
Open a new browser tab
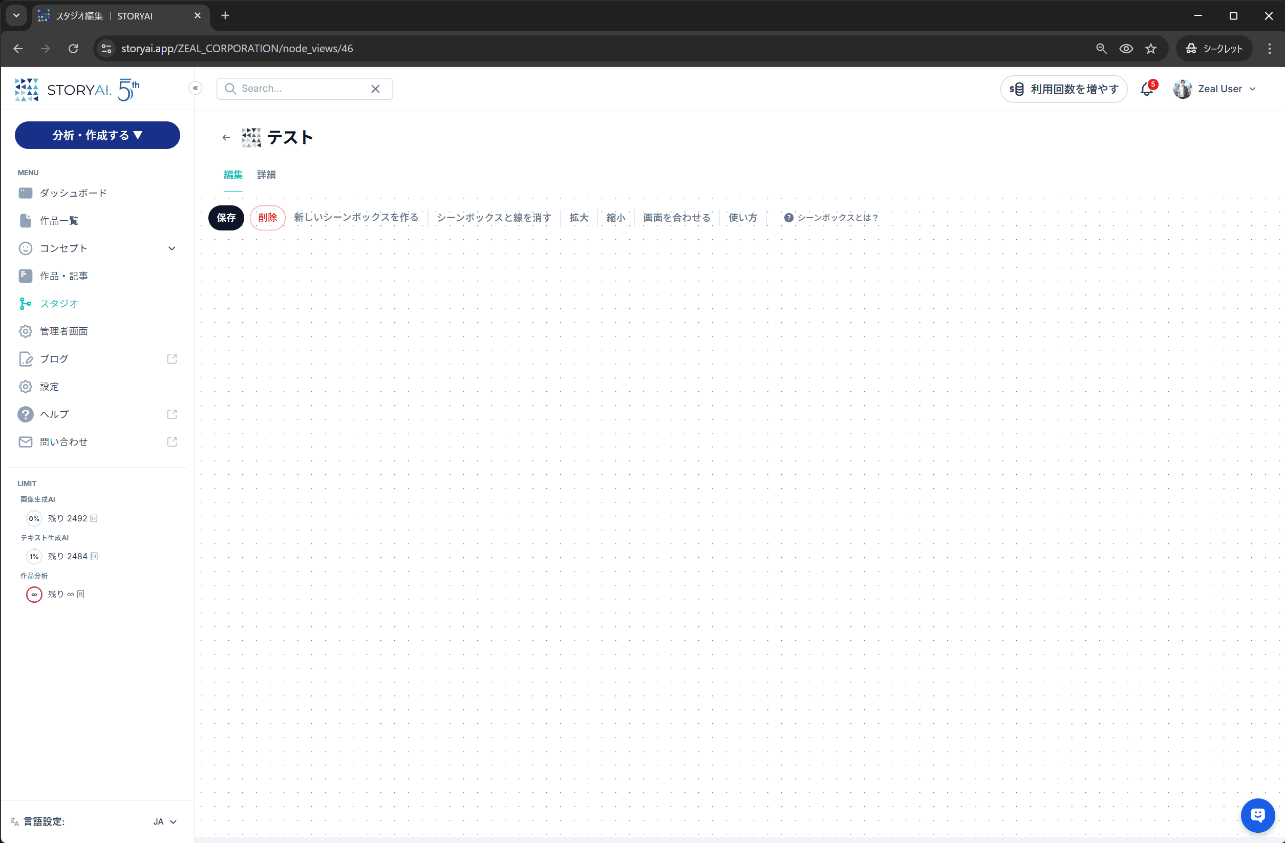click(x=225, y=16)
